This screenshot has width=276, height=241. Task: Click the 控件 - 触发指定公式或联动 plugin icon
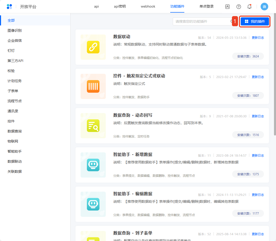(93, 86)
